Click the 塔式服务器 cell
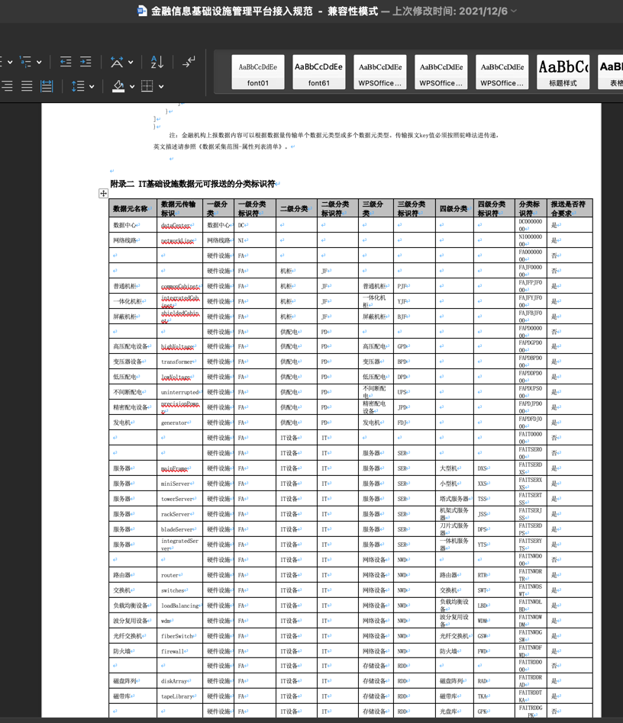The height and width of the screenshot is (723, 623). [454, 499]
